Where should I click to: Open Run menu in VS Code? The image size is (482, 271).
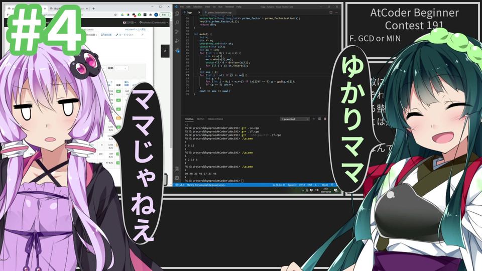(220, 7)
